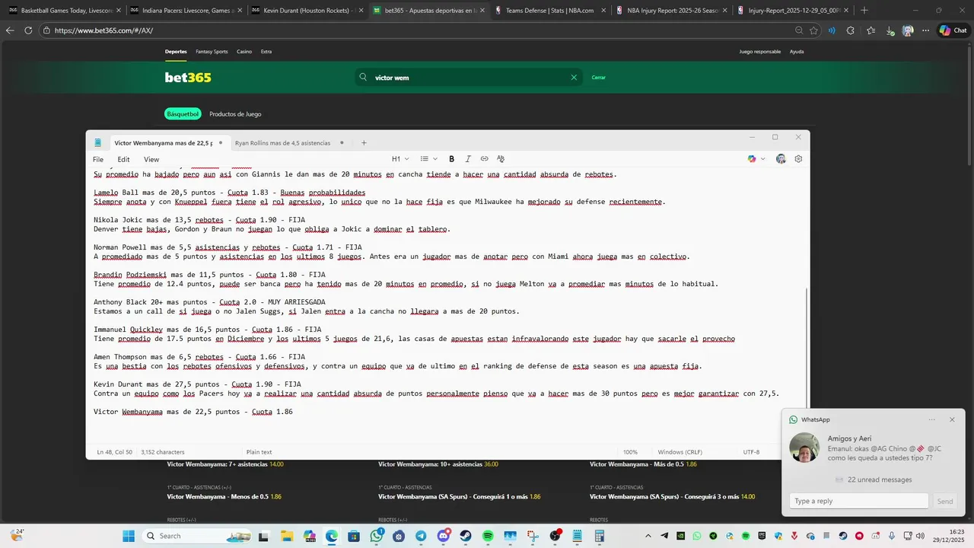
Task: Open File Explorer from the taskbar
Action: [x=288, y=536]
